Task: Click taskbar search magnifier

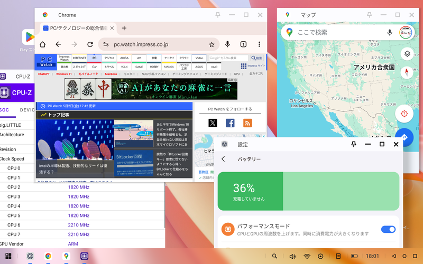Action: [274, 256]
